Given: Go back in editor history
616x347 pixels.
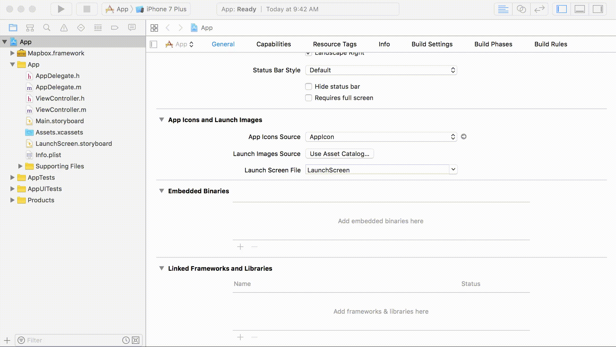Looking at the screenshot, I should 168,28.
